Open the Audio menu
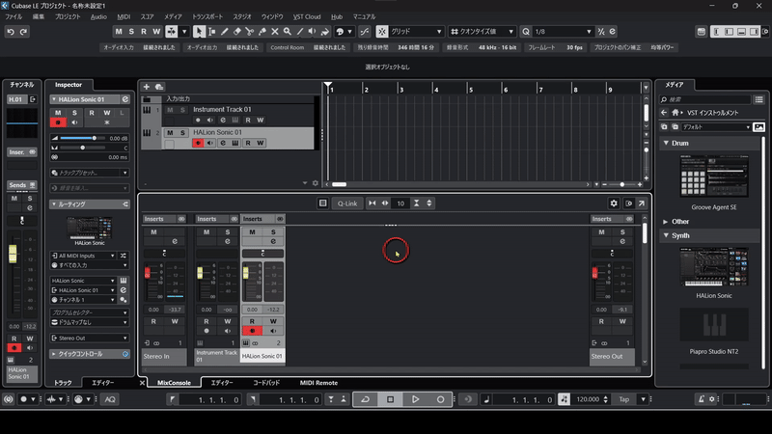The image size is (772, 434). [x=98, y=16]
